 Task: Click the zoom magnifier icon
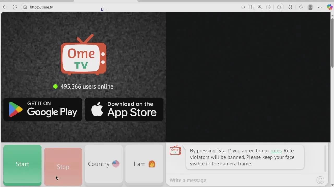(x=260, y=7)
